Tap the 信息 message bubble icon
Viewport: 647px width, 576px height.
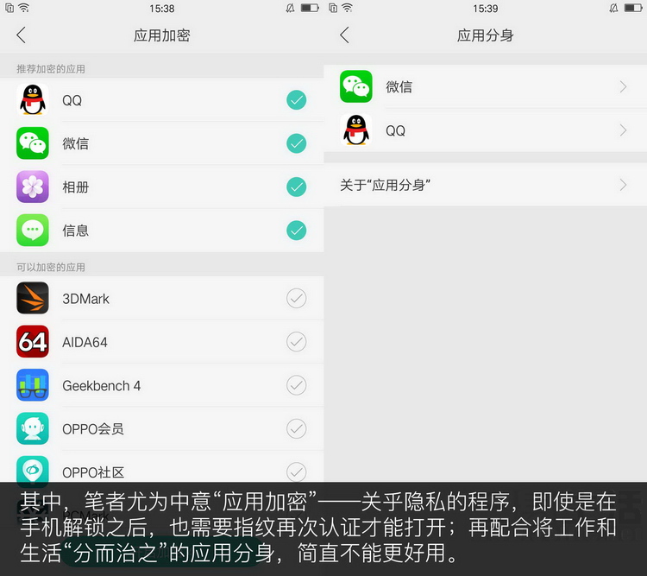coord(33,231)
